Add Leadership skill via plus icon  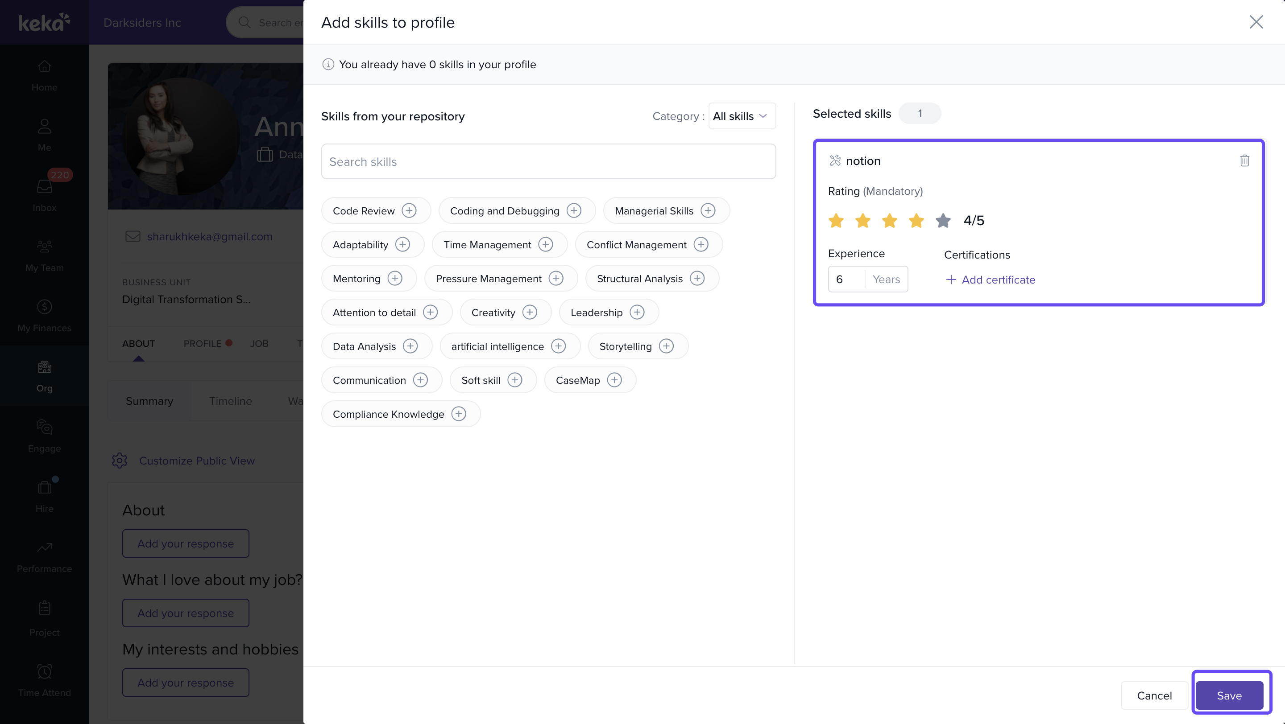point(637,313)
